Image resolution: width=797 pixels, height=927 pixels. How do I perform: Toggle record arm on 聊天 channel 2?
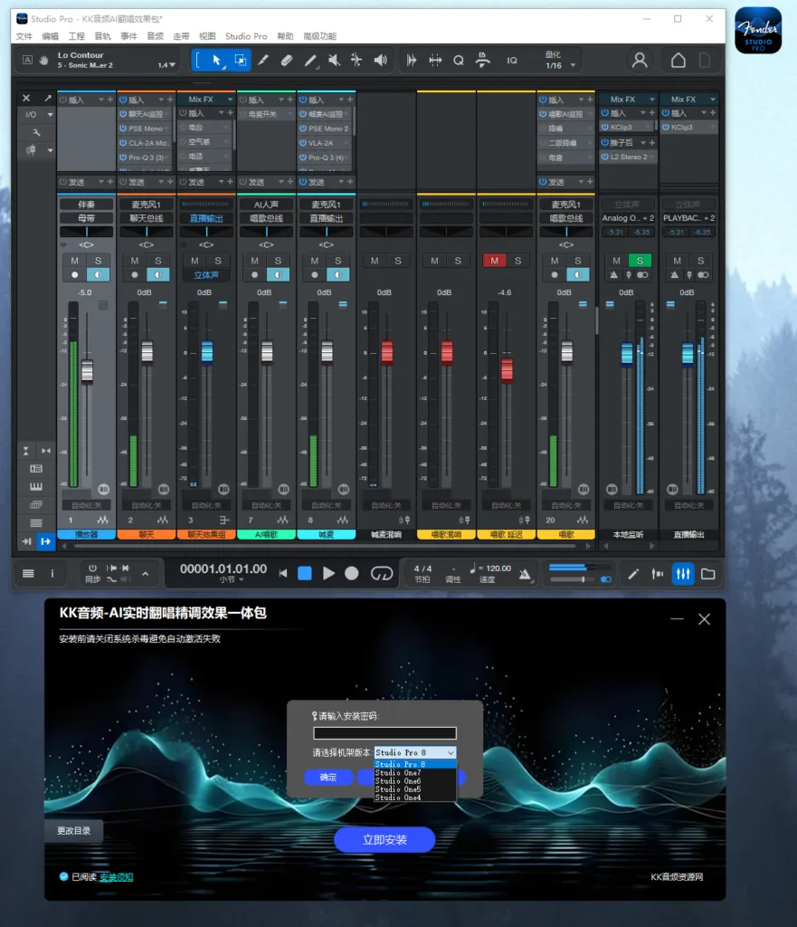coord(135,275)
